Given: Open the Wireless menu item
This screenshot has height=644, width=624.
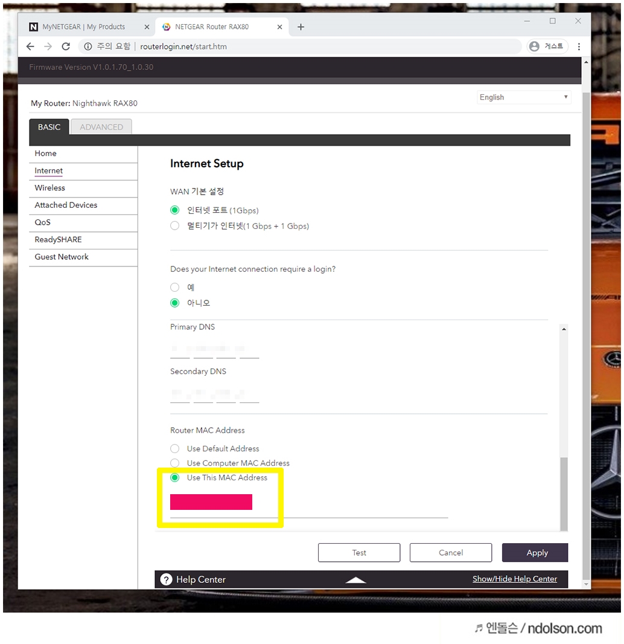Looking at the screenshot, I should tap(83, 188).
